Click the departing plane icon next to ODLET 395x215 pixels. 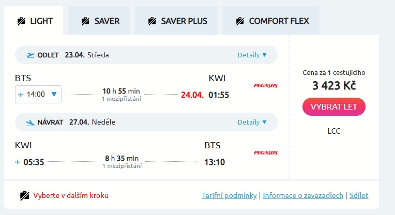(x=31, y=55)
